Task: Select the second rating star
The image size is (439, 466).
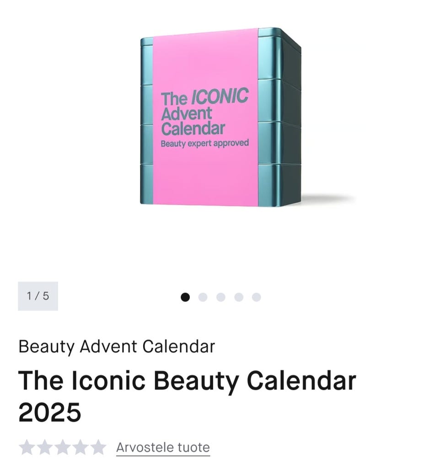Action: [45, 448]
